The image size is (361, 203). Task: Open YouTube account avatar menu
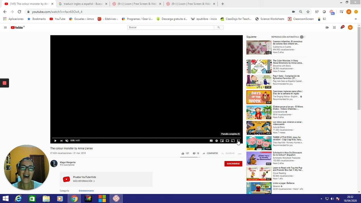pyautogui.click(x=350, y=27)
